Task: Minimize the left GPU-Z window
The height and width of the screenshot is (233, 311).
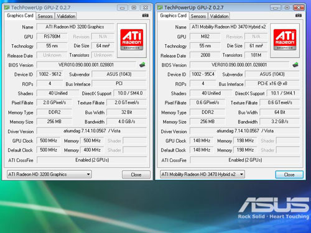Action: pyautogui.click(x=123, y=7)
